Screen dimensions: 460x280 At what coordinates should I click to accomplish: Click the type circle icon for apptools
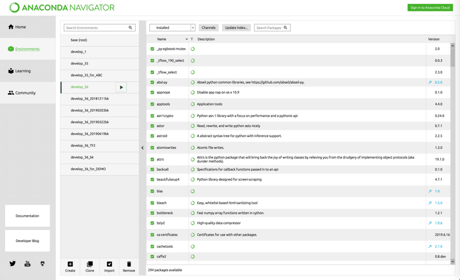193,104
